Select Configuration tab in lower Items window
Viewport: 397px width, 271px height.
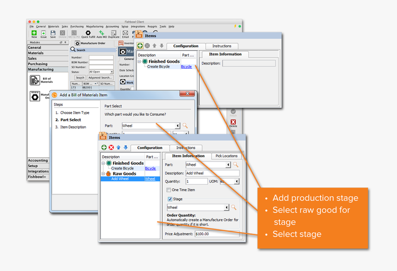point(150,147)
